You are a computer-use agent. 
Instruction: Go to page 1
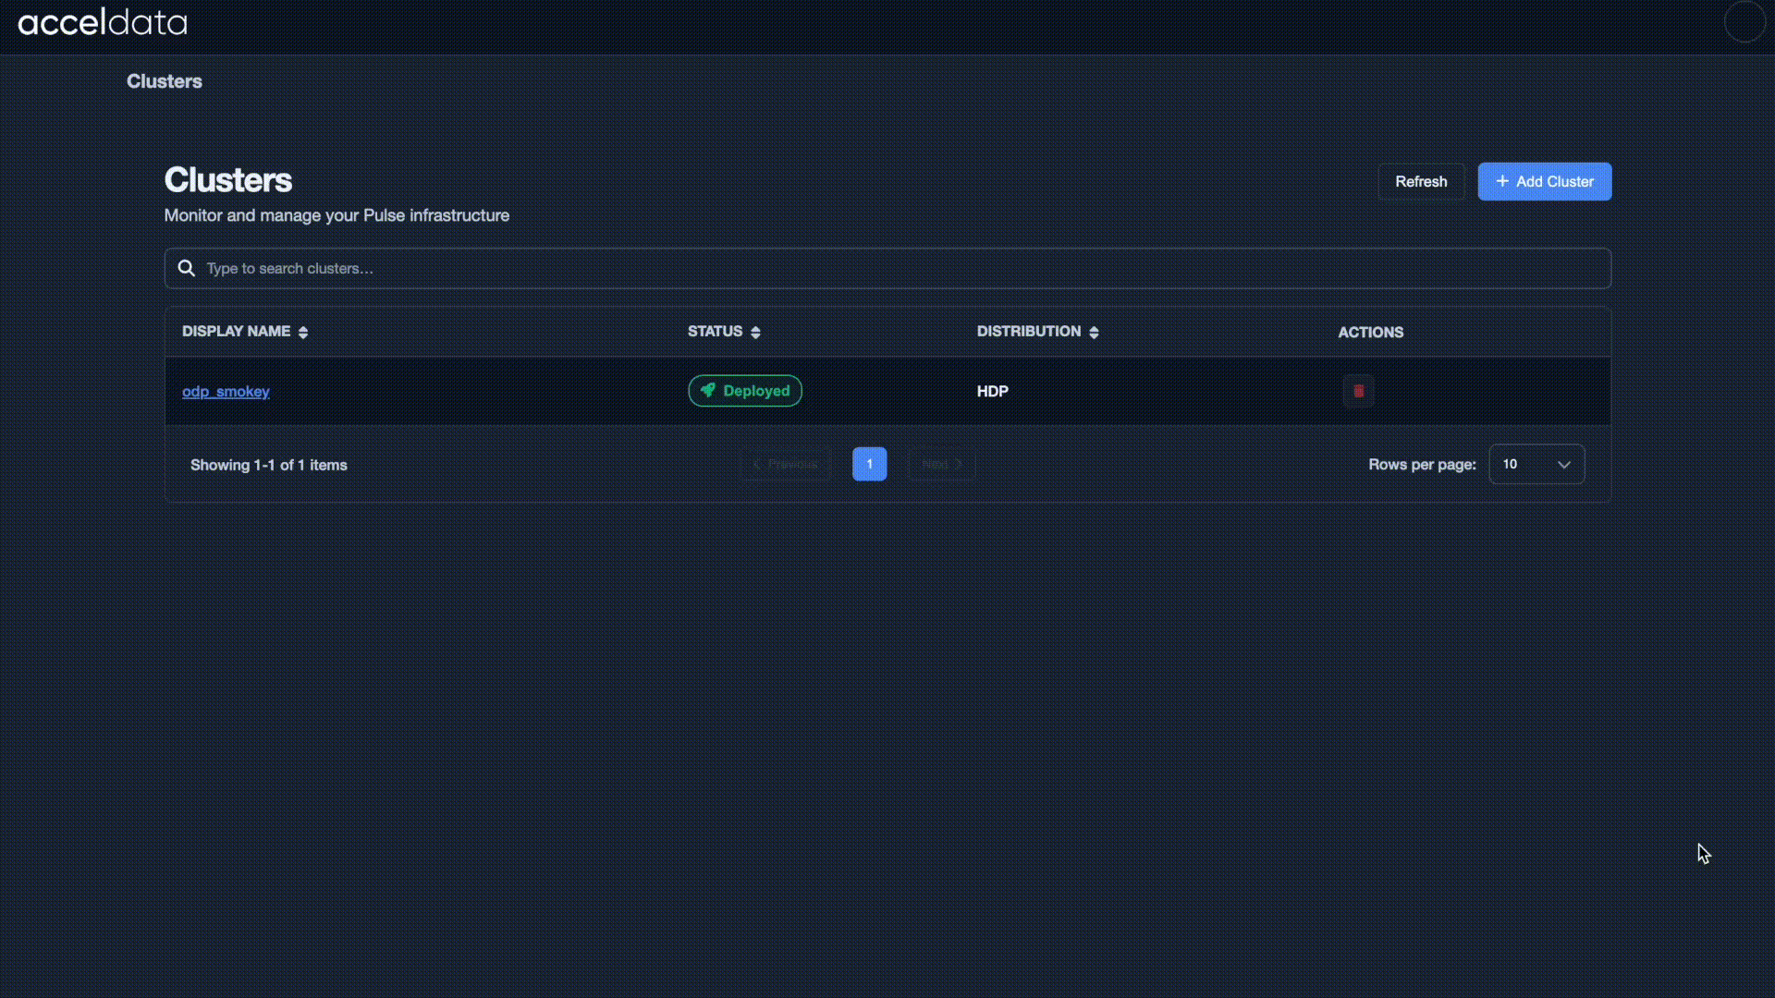[x=869, y=464]
